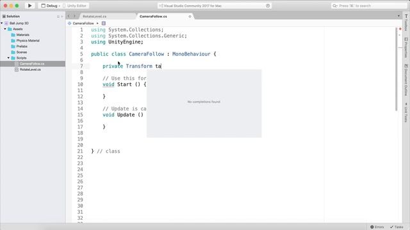
Task: Open the document tab list dropdown
Action: 398,16
